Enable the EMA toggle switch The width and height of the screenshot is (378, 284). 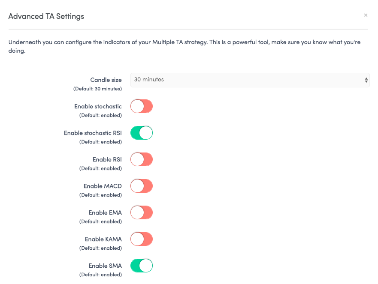(142, 212)
